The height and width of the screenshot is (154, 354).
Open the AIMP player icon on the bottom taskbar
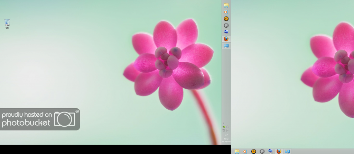[x=253, y=151]
